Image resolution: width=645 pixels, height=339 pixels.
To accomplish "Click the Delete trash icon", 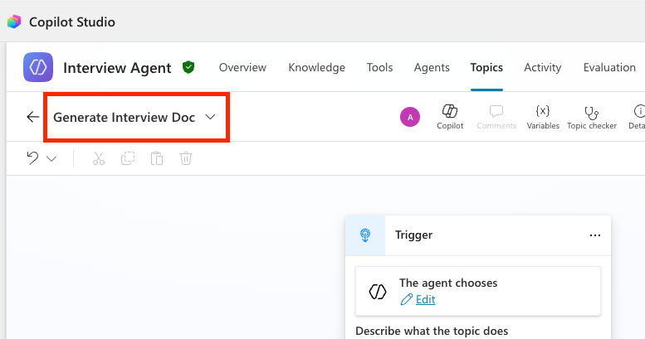I will [x=186, y=158].
